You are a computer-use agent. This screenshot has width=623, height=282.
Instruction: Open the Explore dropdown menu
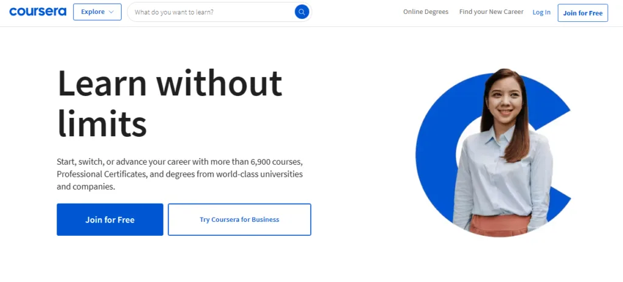click(97, 12)
